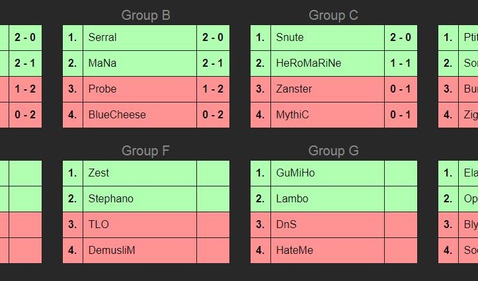Click Snute in Group C
The width and height of the screenshot is (478, 281).
(x=289, y=38)
